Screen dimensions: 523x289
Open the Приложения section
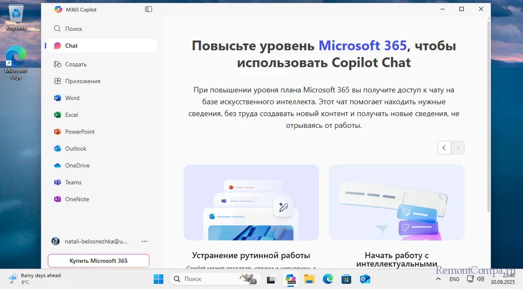pyautogui.click(x=82, y=81)
